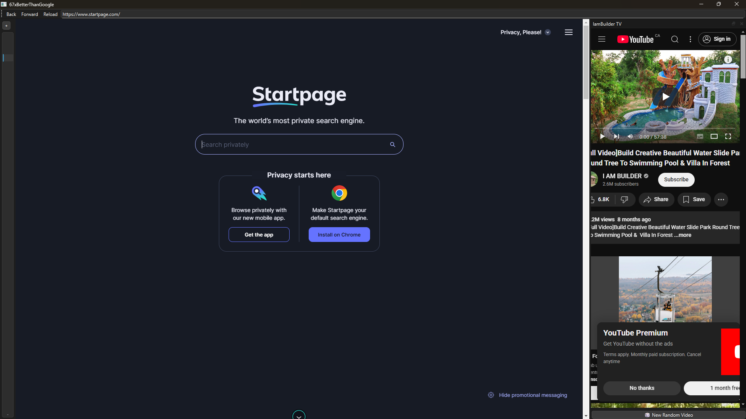Click the main page scrollbar down arrow
This screenshot has width=746, height=419.
point(586,416)
